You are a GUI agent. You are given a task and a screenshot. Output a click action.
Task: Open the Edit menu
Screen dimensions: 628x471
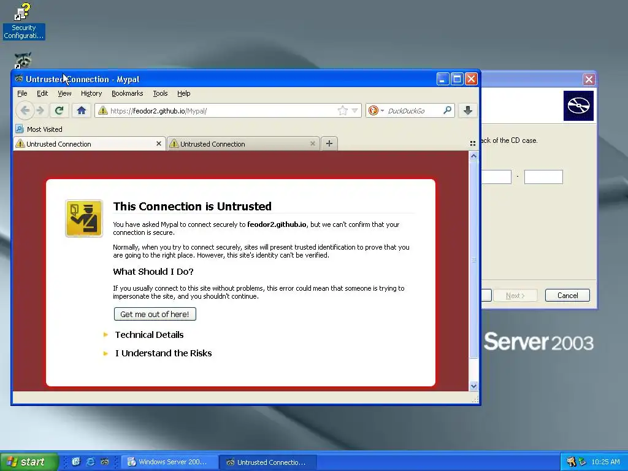click(x=42, y=93)
